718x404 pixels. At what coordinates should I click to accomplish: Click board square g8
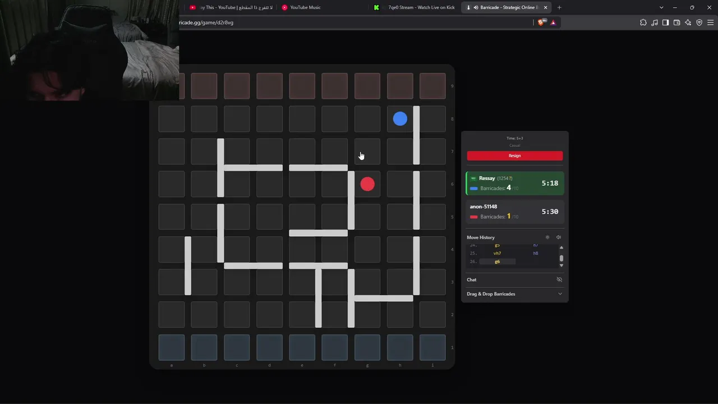(x=367, y=119)
